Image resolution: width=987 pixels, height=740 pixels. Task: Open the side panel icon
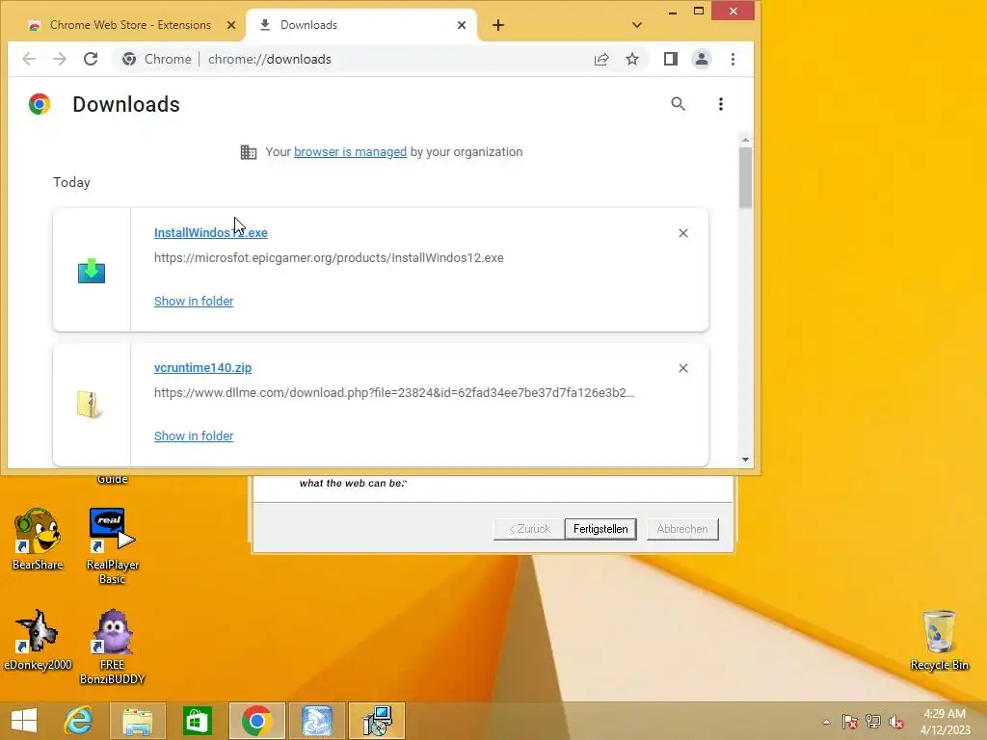(x=671, y=59)
